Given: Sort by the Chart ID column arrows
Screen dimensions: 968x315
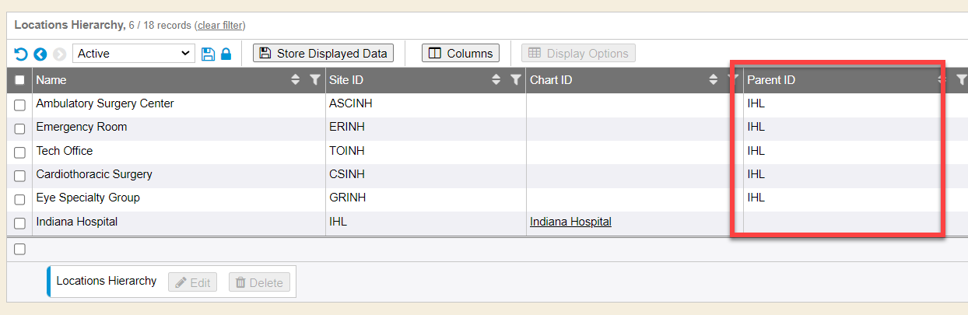Looking at the screenshot, I should click(714, 79).
